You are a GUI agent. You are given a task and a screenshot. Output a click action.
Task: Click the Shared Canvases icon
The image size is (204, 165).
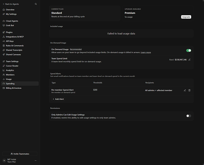[4, 54]
